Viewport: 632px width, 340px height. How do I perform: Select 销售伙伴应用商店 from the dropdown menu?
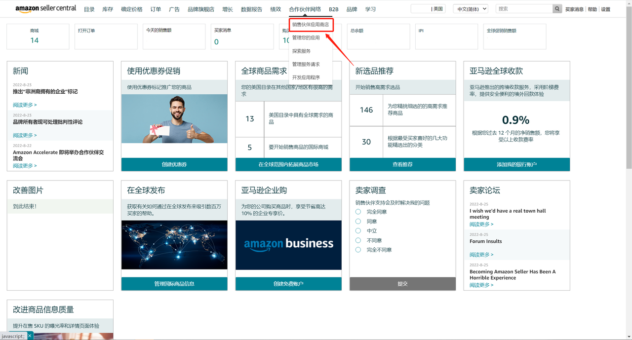click(x=312, y=25)
